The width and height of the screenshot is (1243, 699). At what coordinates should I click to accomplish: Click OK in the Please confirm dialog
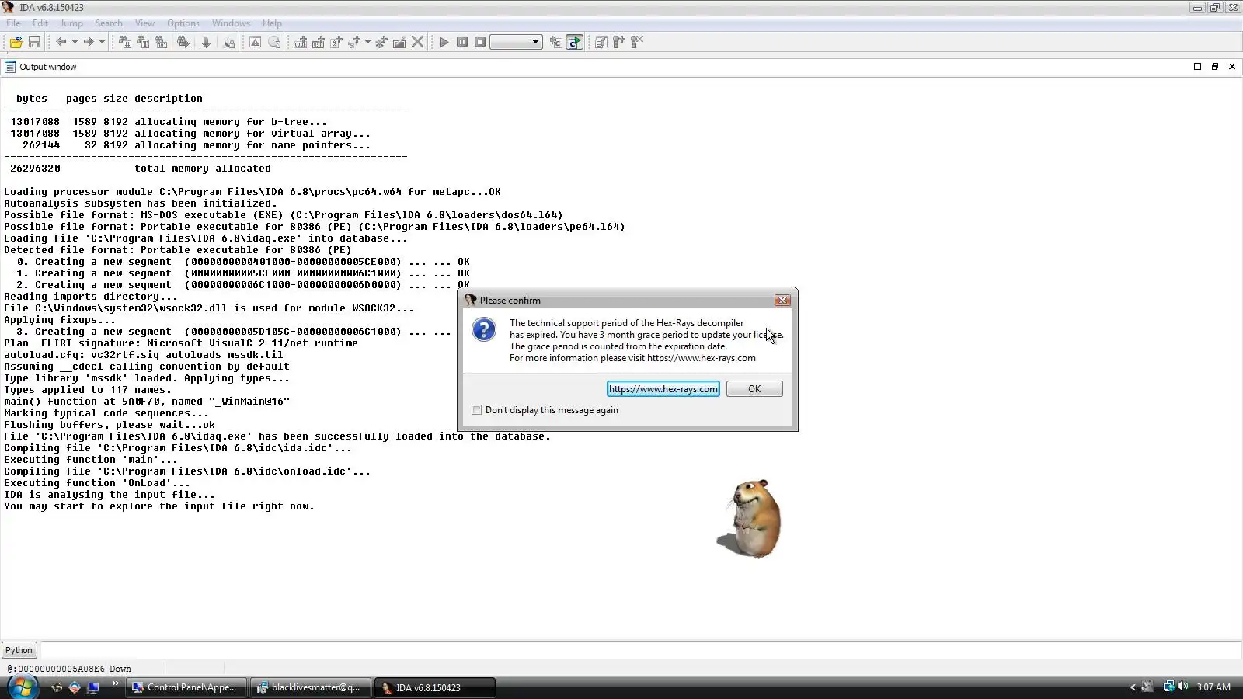pos(754,389)
